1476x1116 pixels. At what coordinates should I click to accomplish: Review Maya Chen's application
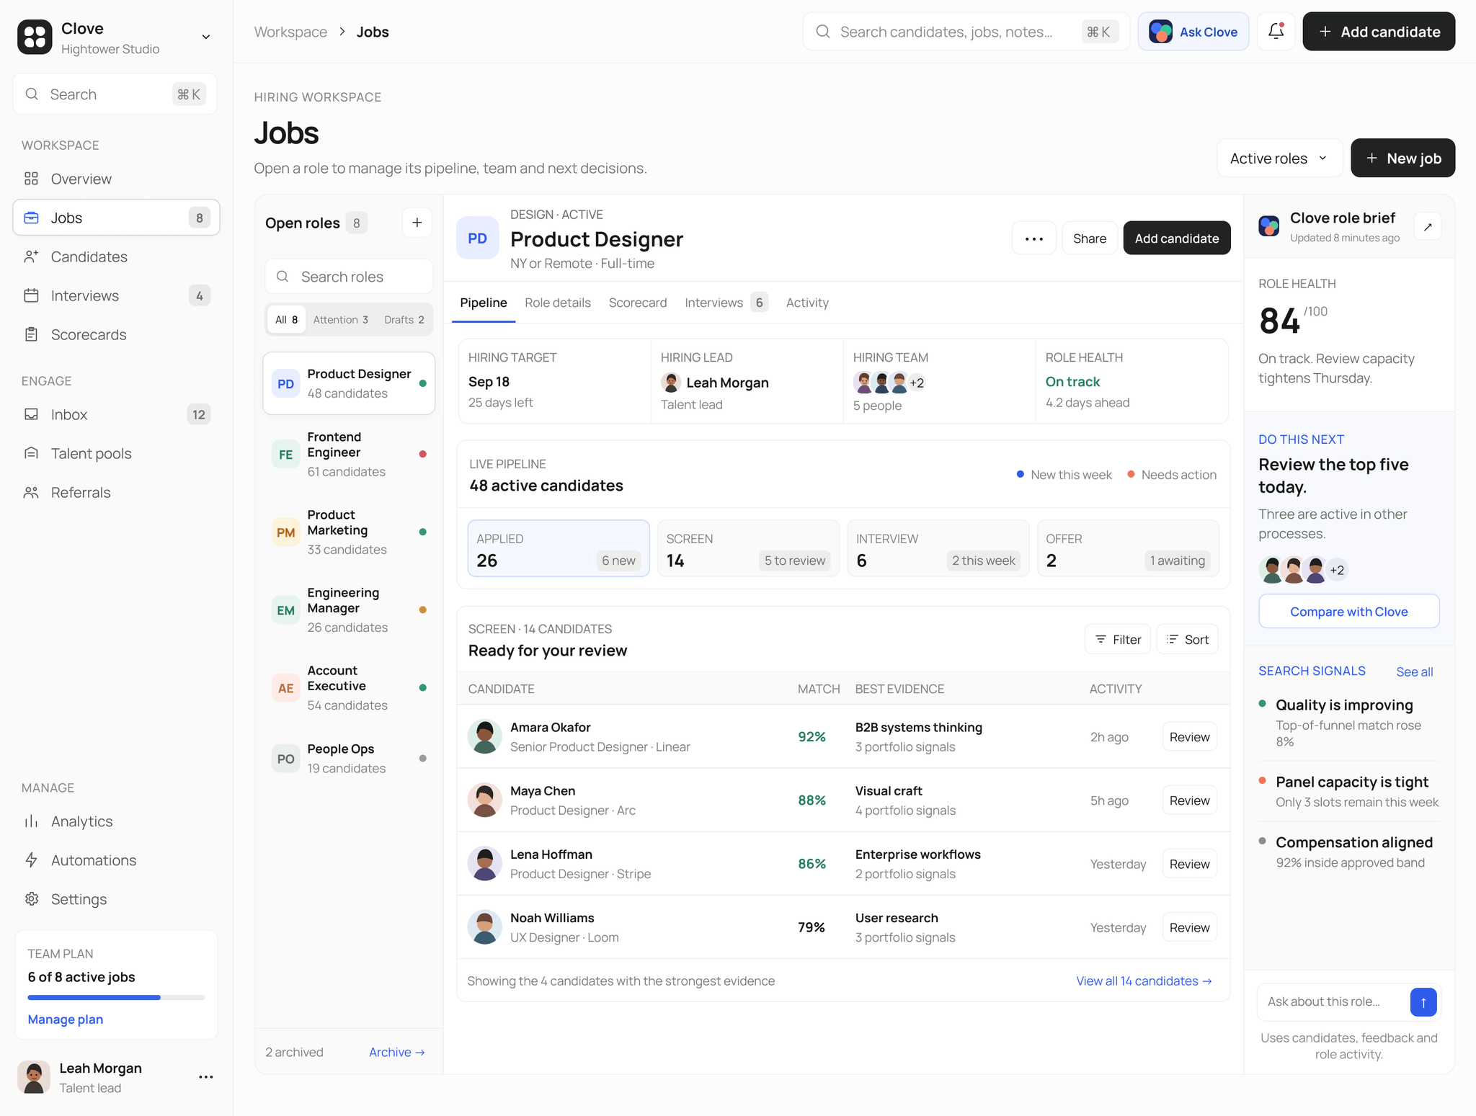[x=1189, y=800]
